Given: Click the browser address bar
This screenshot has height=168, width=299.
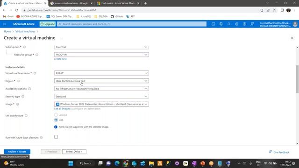Looking at the screenshot, I should coord(141,10).
